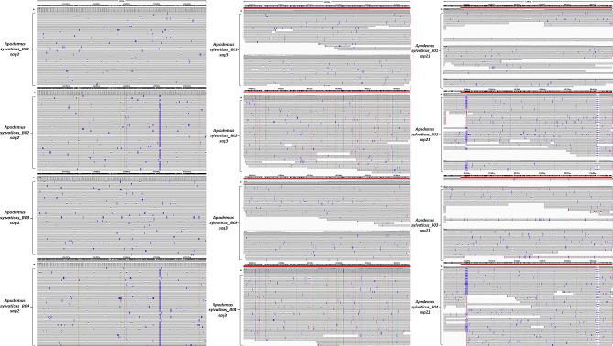Click the 'Apodemus sylvaticus_B04 rep21' track label
The image size is (613, 346).
tap(425, 307)
